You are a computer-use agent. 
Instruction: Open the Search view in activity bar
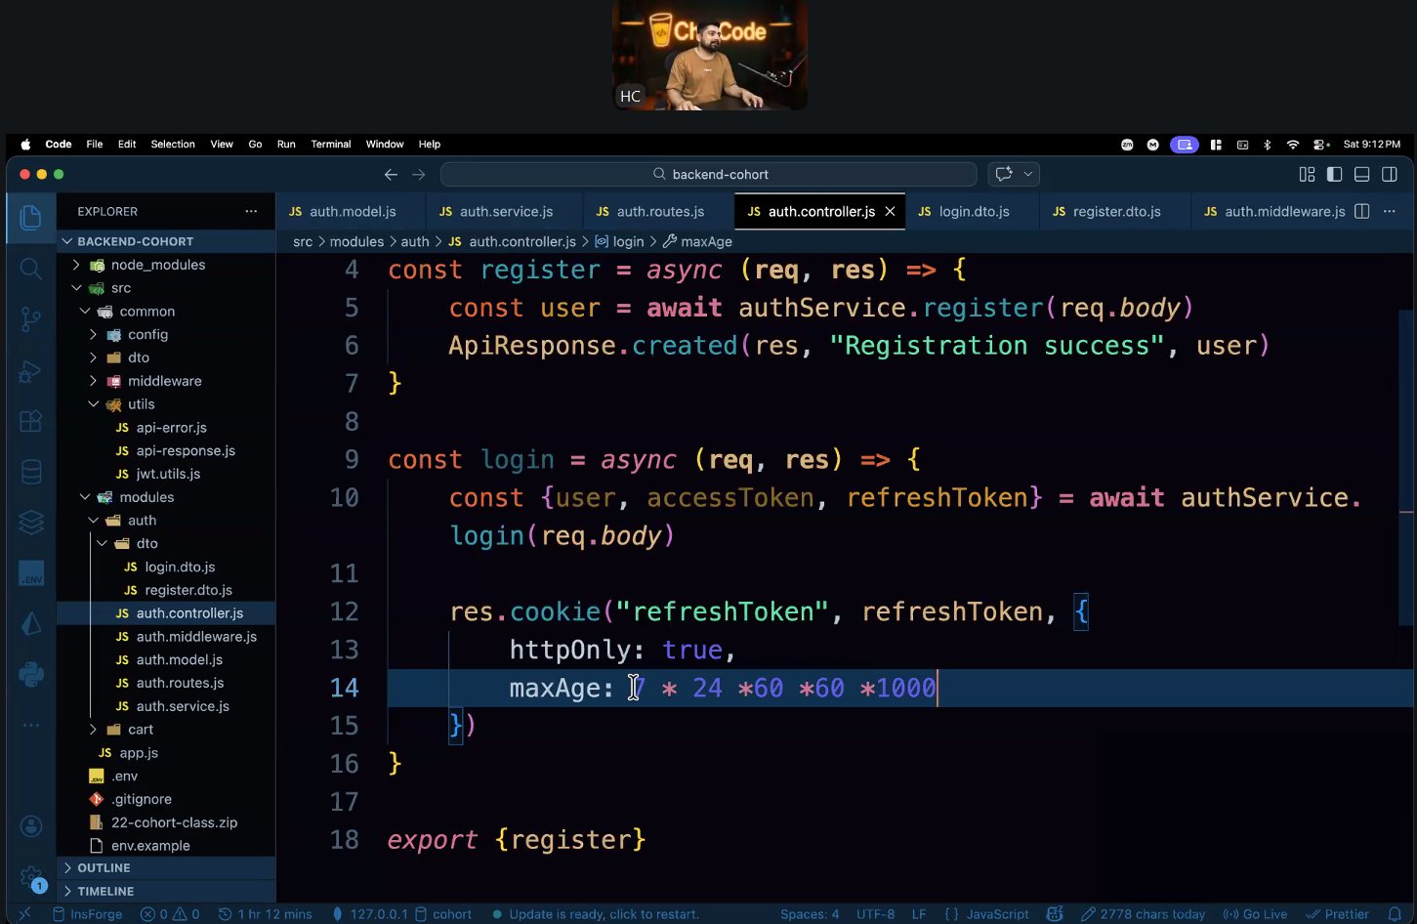(x=30, y=269)
